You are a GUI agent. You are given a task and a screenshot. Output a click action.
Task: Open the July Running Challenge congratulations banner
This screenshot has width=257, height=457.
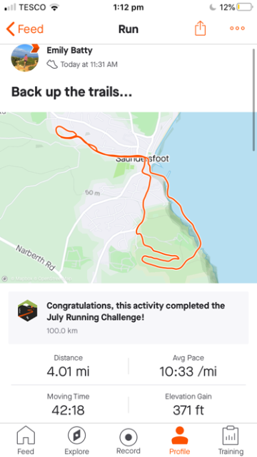point(128,318)
